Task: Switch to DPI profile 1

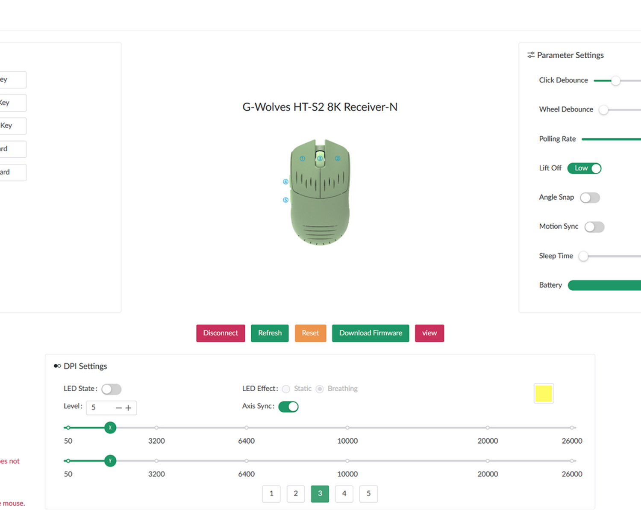Action: (271, 494)
